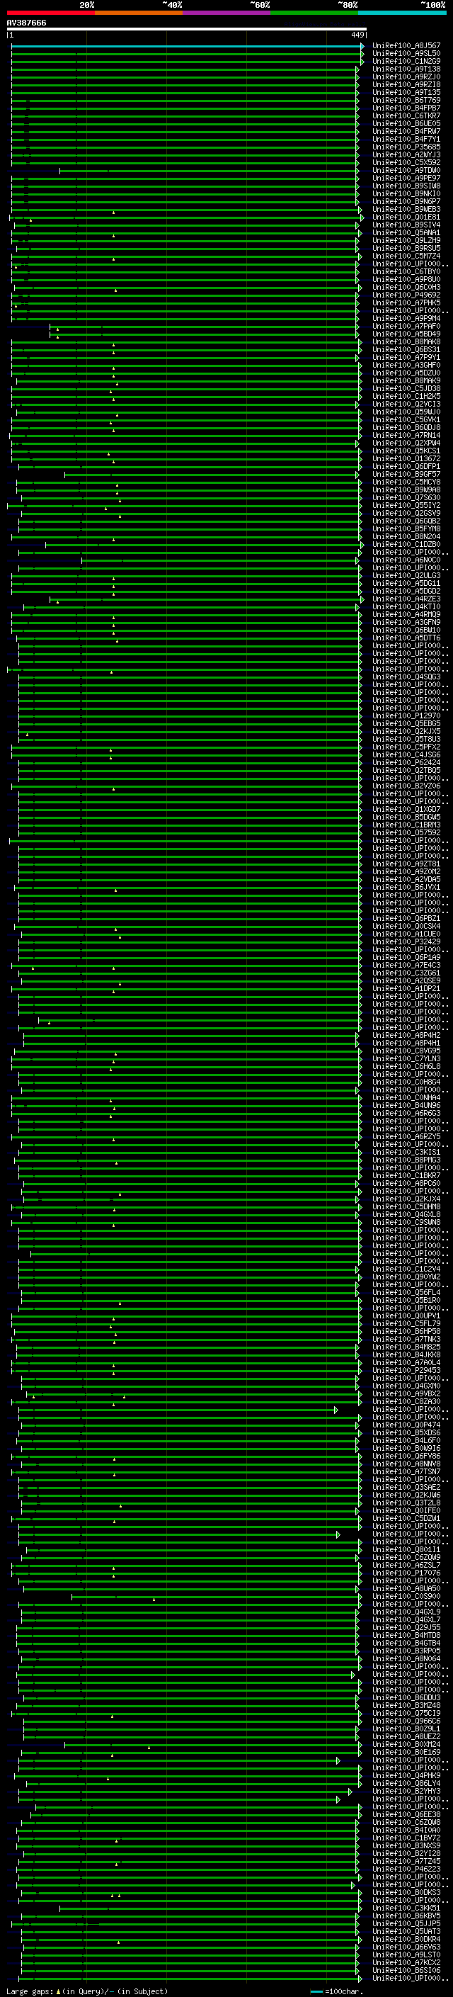
Task: Select hit label UniRef100_A7PHK5
Action: (x=406, y=302)
